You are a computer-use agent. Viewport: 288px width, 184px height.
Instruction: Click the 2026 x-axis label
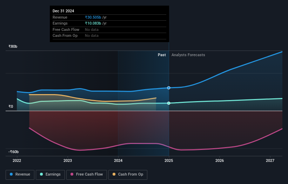click(220, 160)
